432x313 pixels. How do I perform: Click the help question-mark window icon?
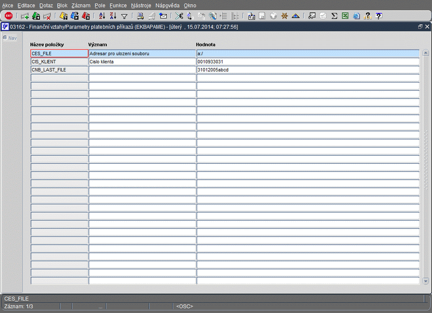tap(379, 16)
